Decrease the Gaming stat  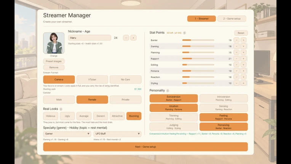(x=237, y=46)
